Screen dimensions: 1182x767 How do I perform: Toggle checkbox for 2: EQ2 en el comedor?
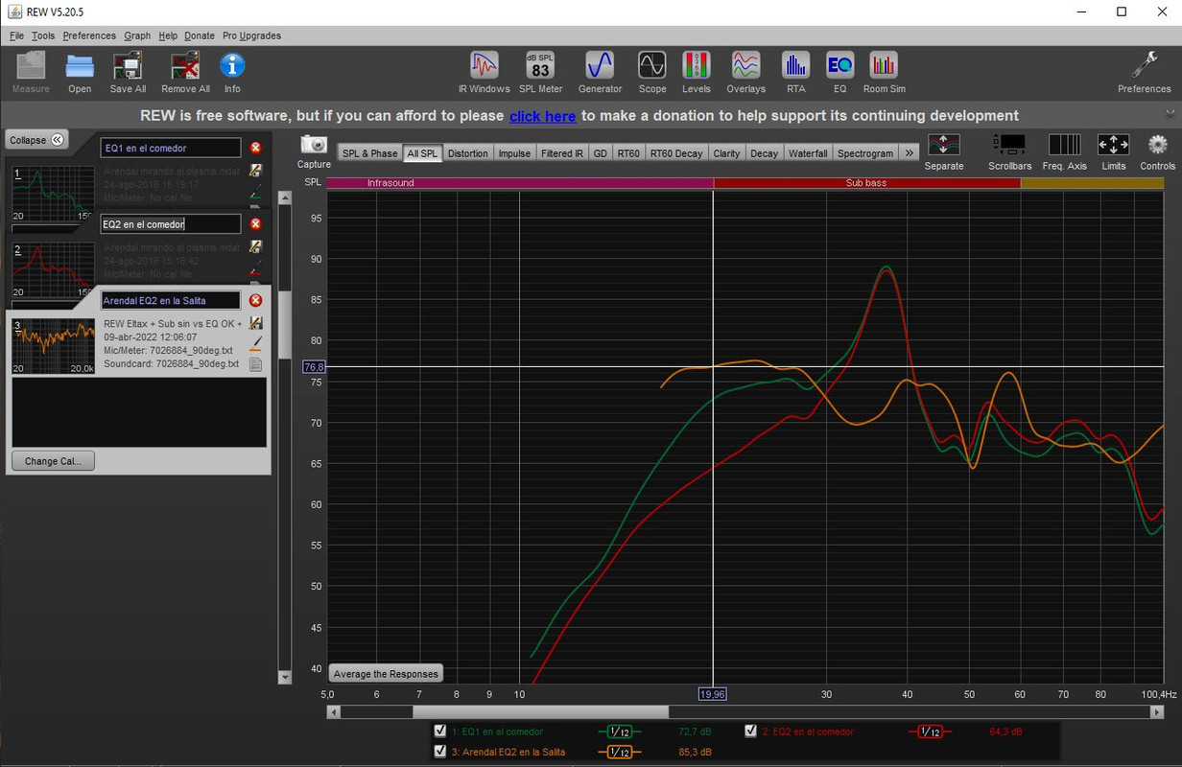(x=751, y=731)
